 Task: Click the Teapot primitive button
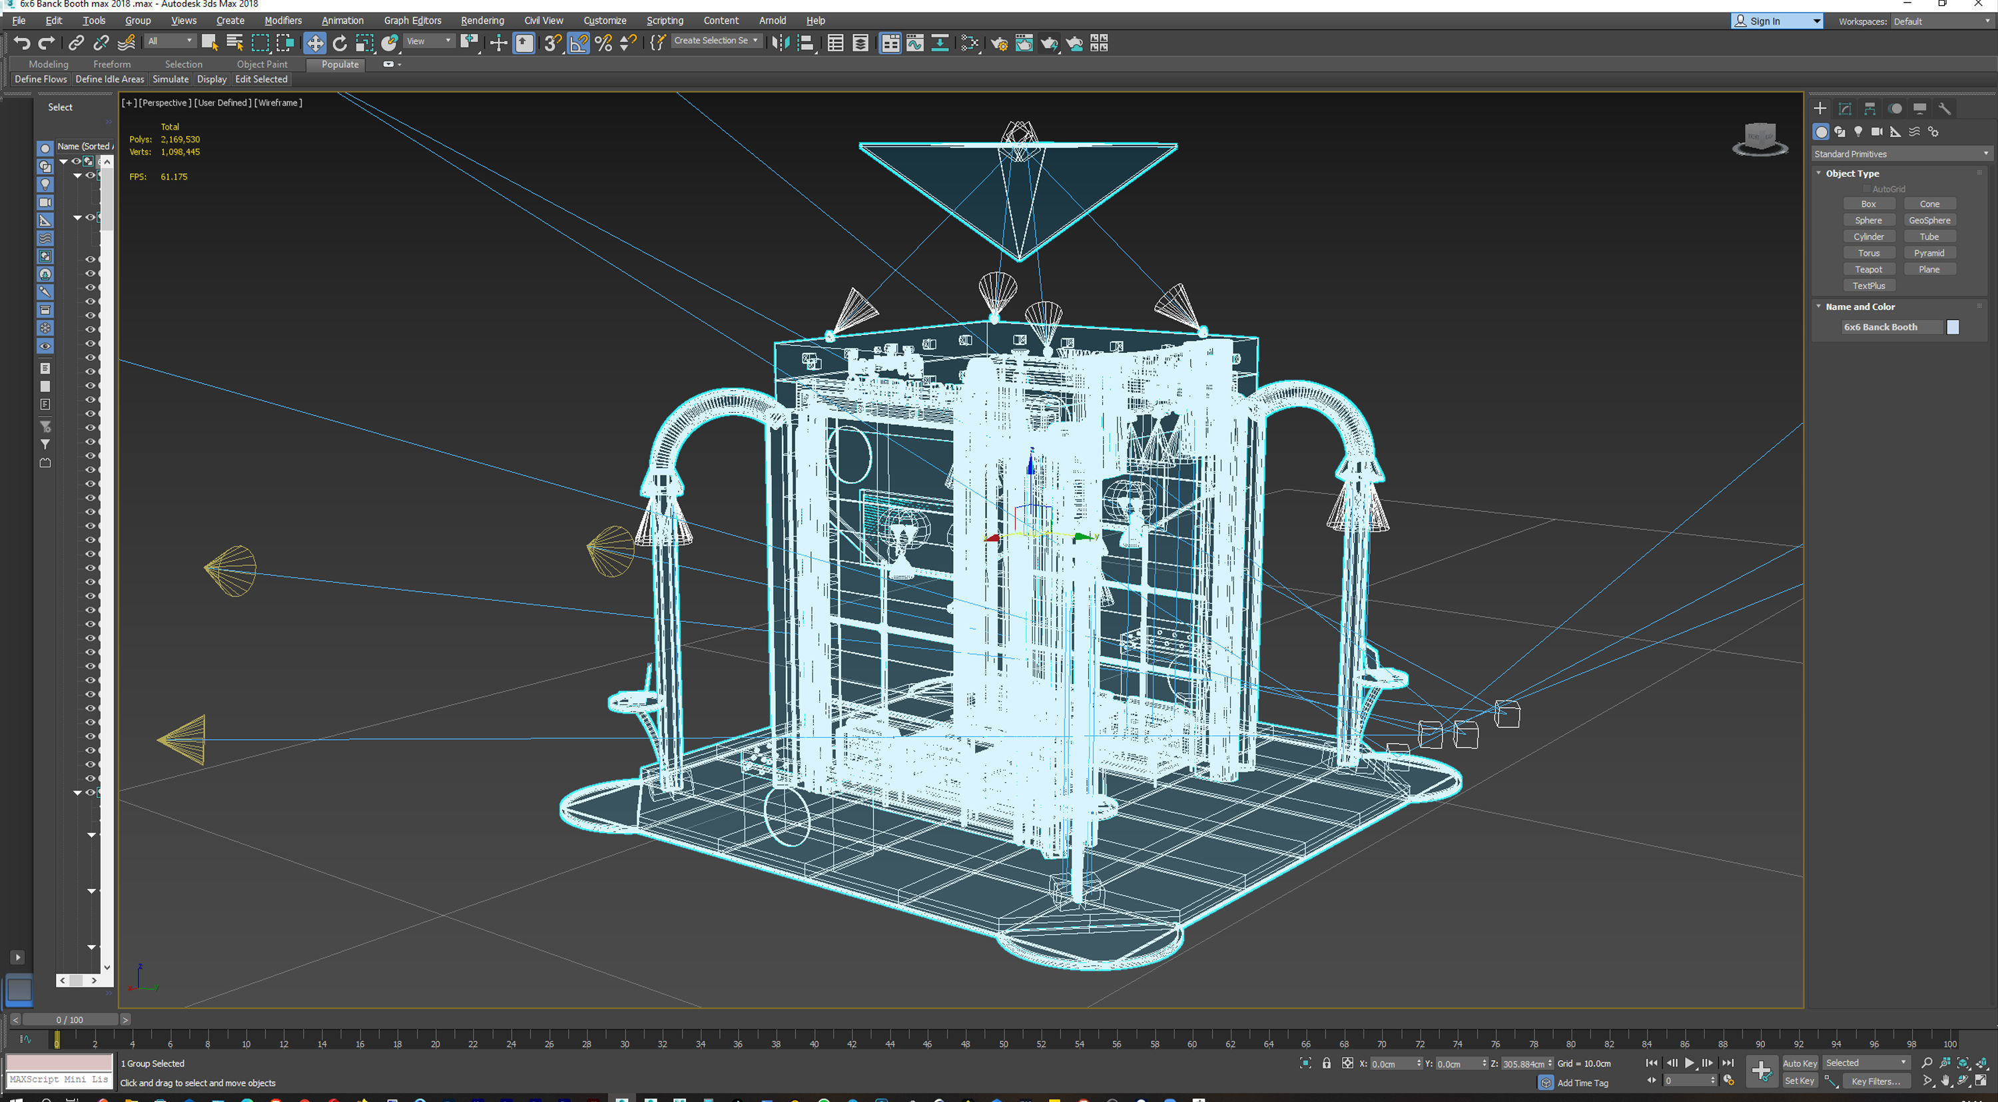click(x=1869, y=268)
